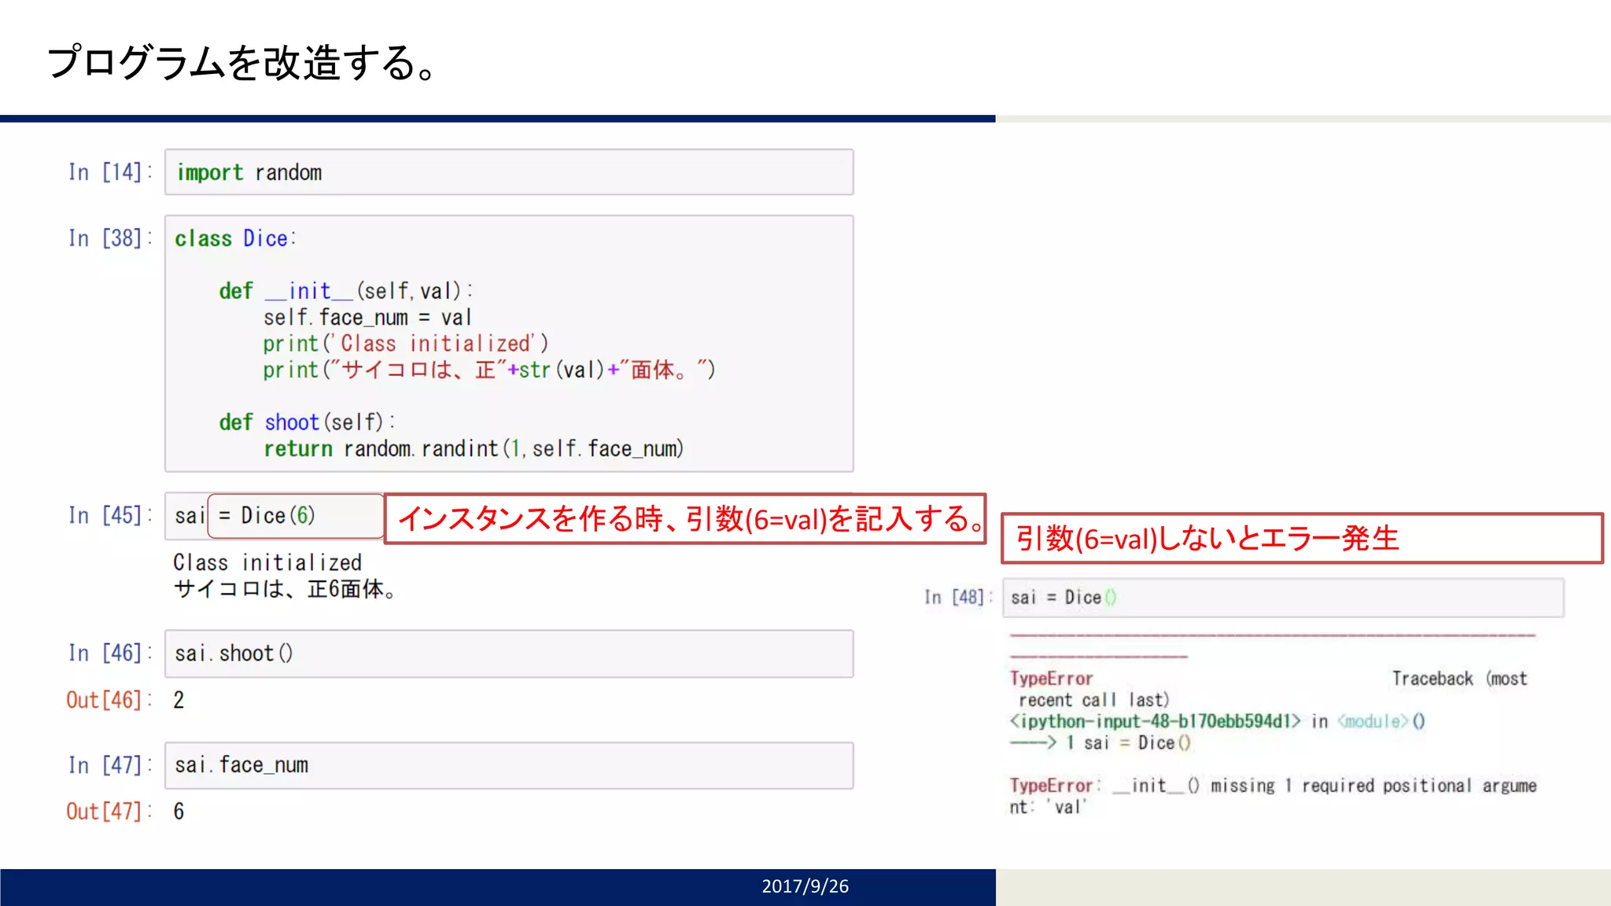This screenshot has height=906, width=1611.
Task: Click the 'def shoot(self):' line
Action: 307,422
